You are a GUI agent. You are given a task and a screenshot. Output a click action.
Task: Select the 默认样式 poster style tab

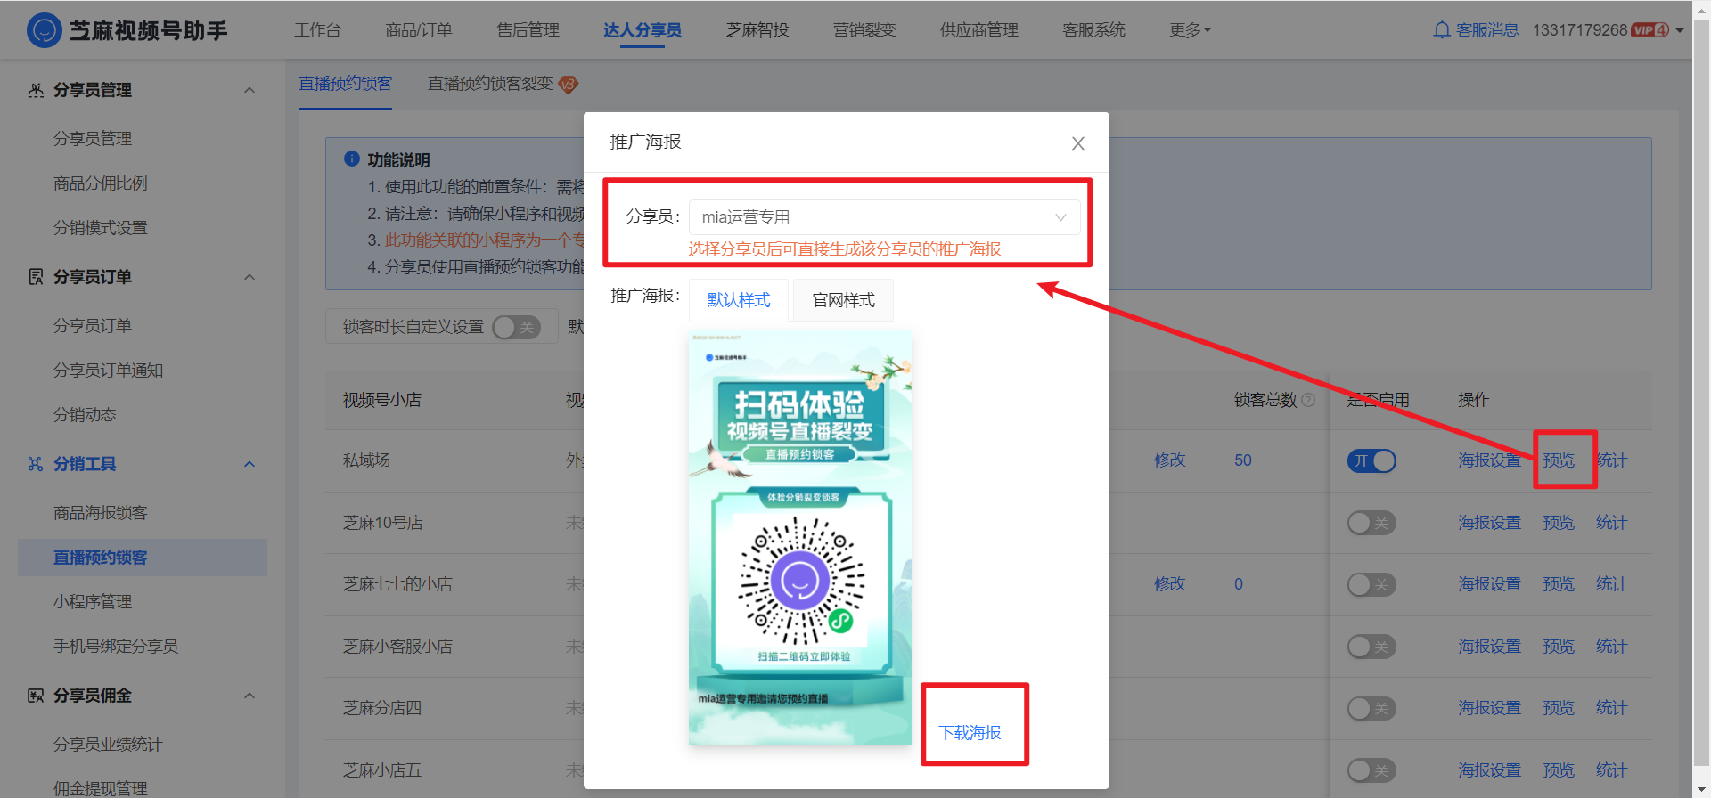[739, 300]
